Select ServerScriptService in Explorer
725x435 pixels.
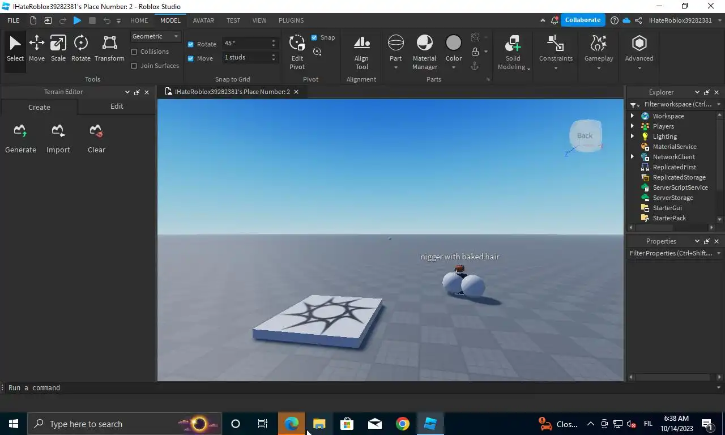point(680,187)
